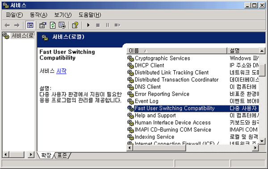Image resolution: width=268 pixels, height=169 pixels.
Task: Click gear icon beside Human Interface Device Access
Action: [130, 123]
